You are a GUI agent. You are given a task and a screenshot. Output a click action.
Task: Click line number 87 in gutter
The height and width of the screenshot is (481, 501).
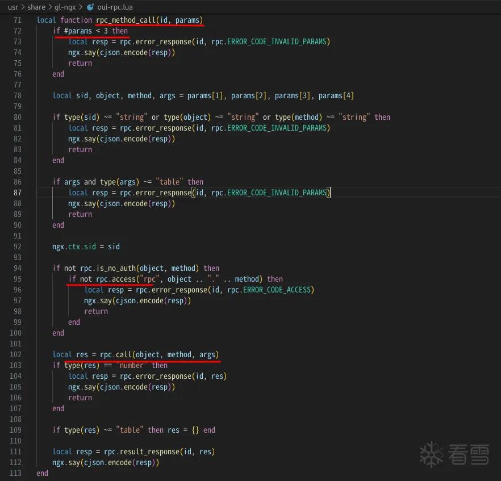click(18, 193)
